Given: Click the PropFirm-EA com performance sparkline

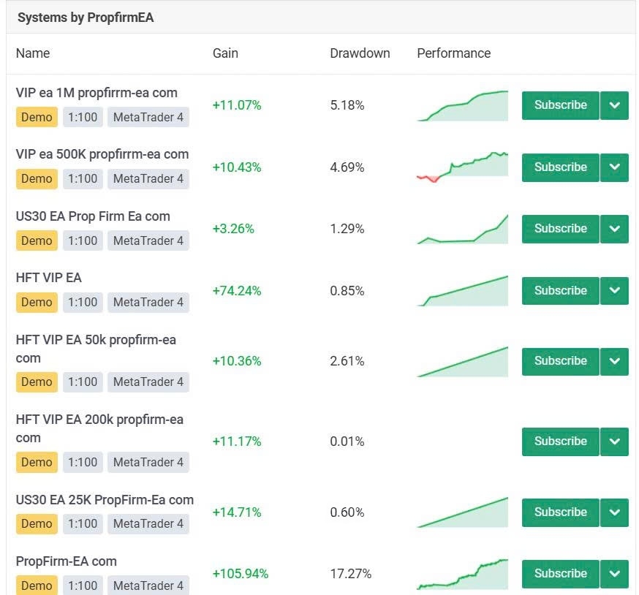Looking at the screenshot, I should [463, 574].
